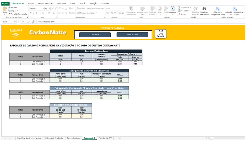
Task: Open the Name Box G350 dropdown arrow
Action: [15, 22]
